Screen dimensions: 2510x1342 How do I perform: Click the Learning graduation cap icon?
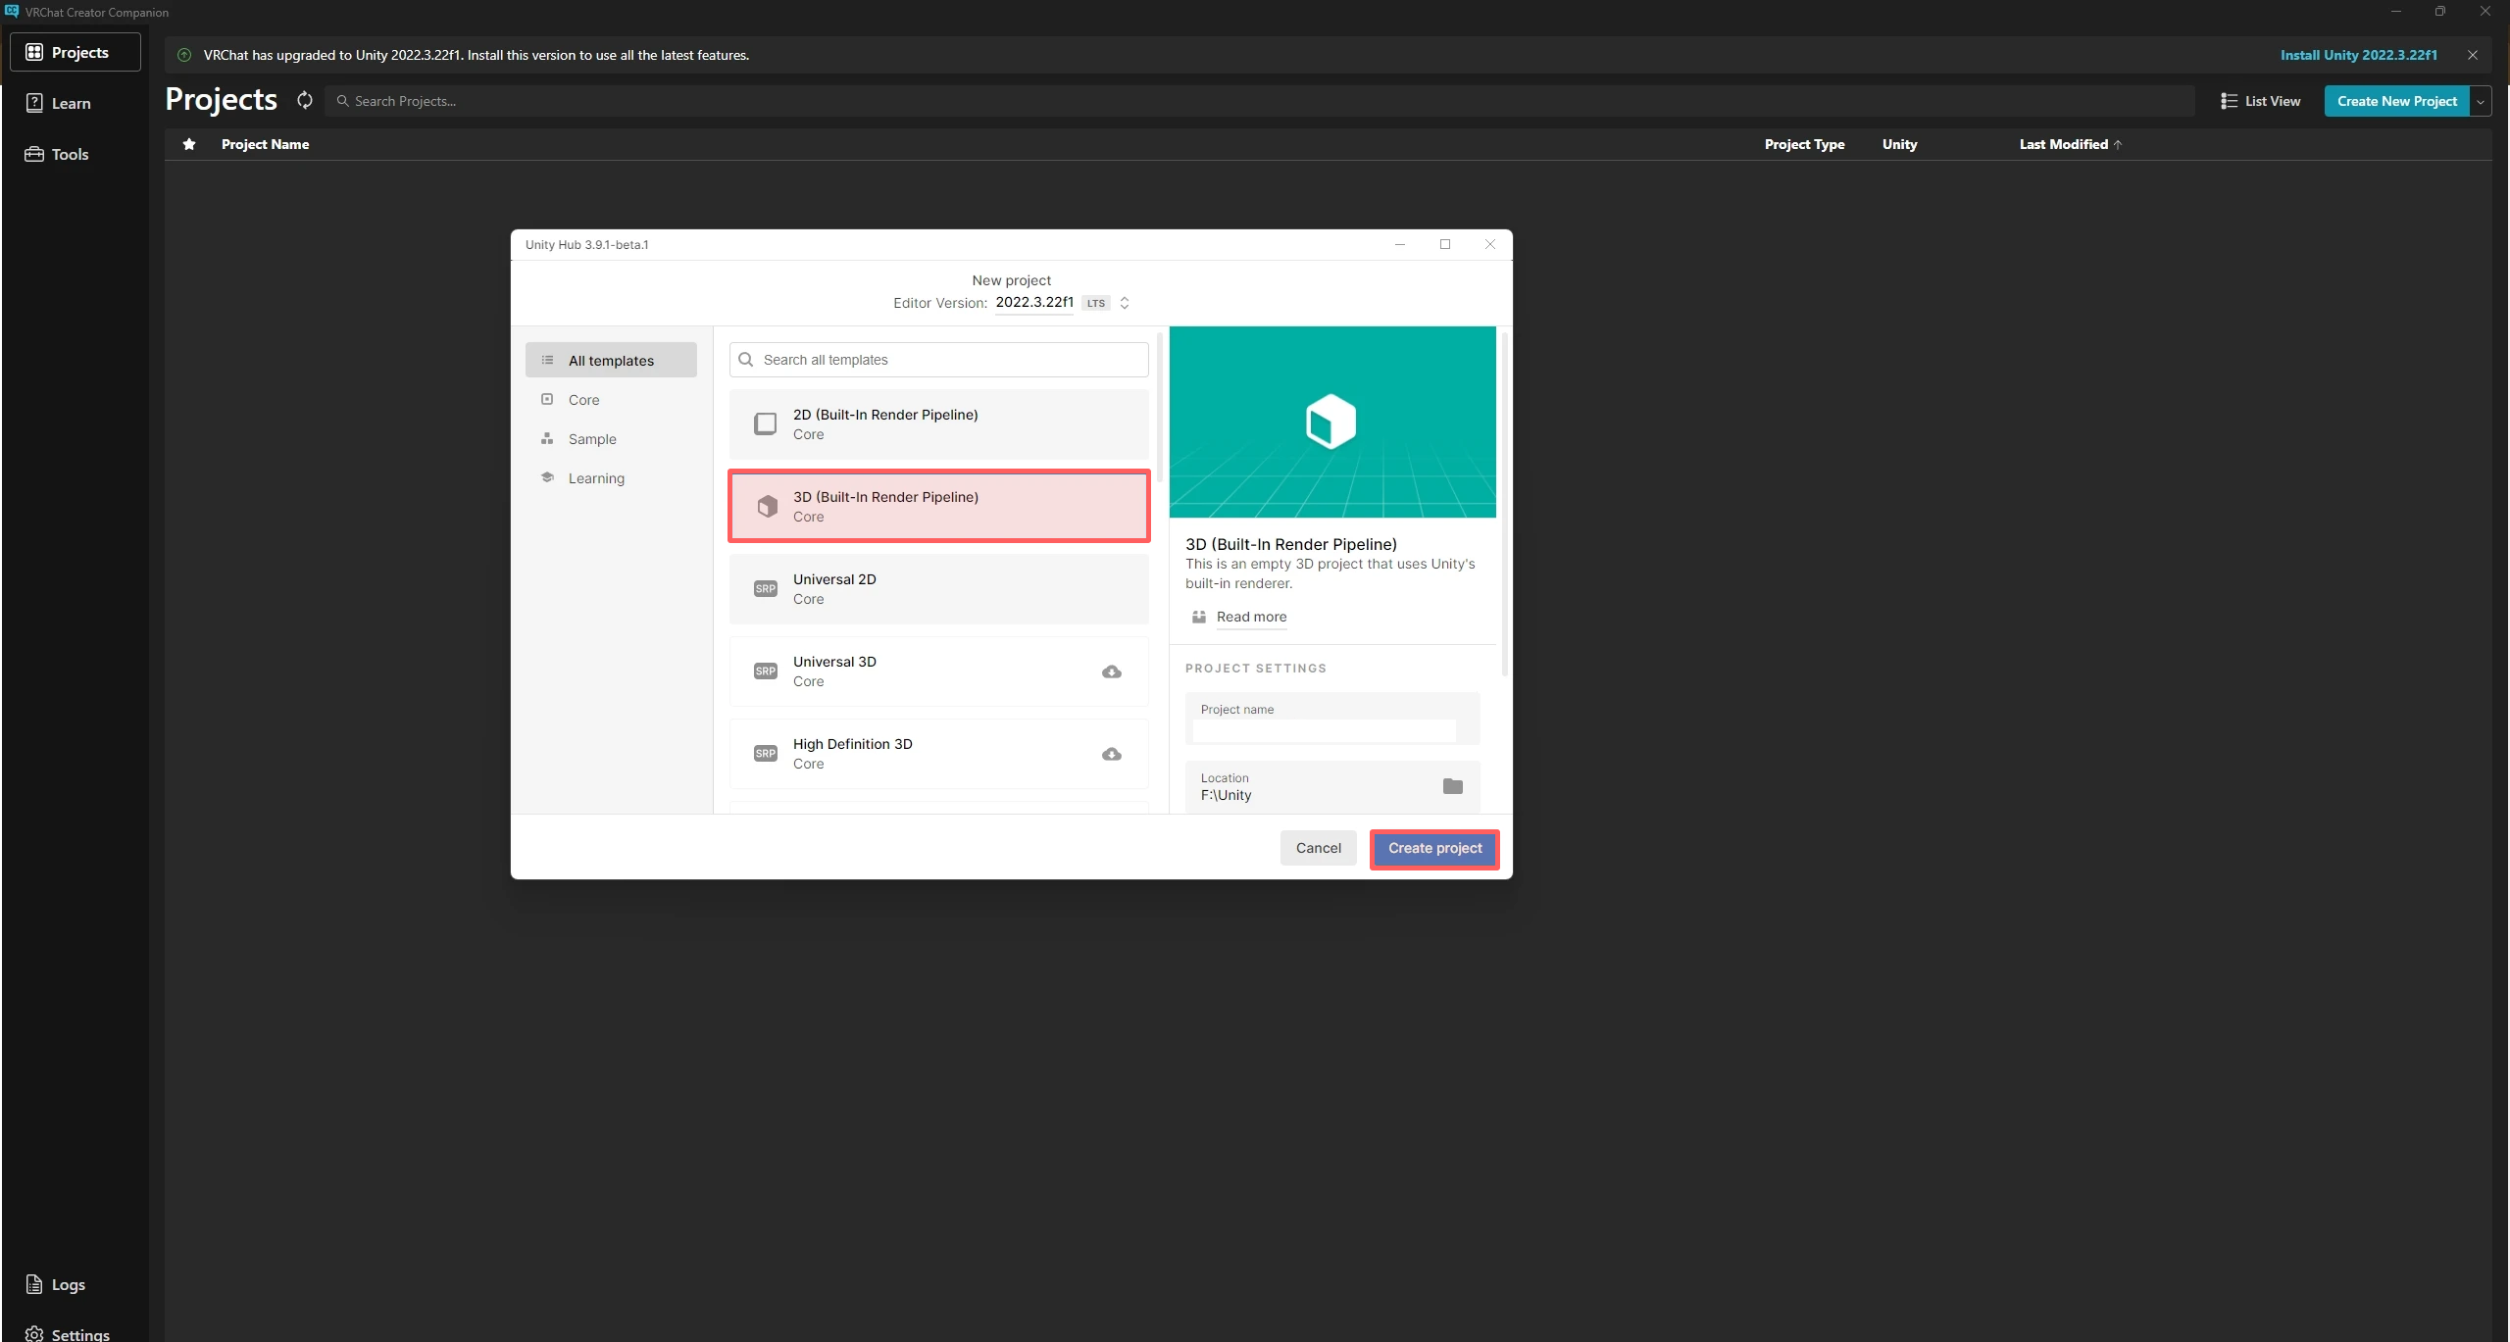547,477
